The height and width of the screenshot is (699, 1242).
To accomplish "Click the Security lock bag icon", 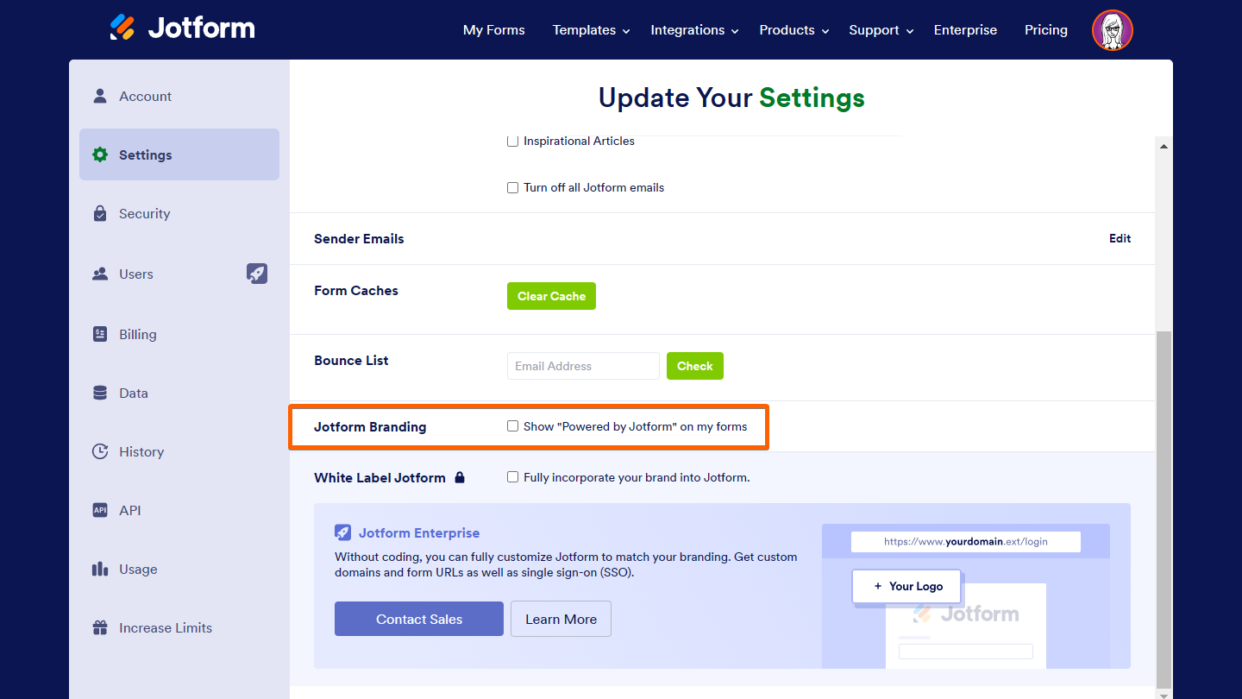I will (100, 213).
